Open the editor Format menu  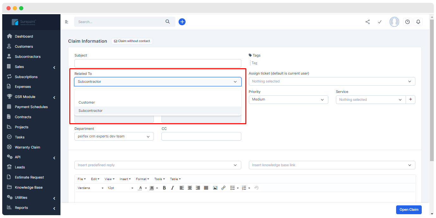[x=142, y=179]
